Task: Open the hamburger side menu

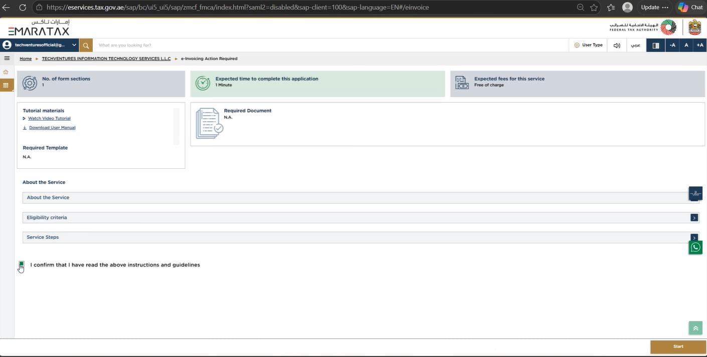Action: (x=7, y=59)
